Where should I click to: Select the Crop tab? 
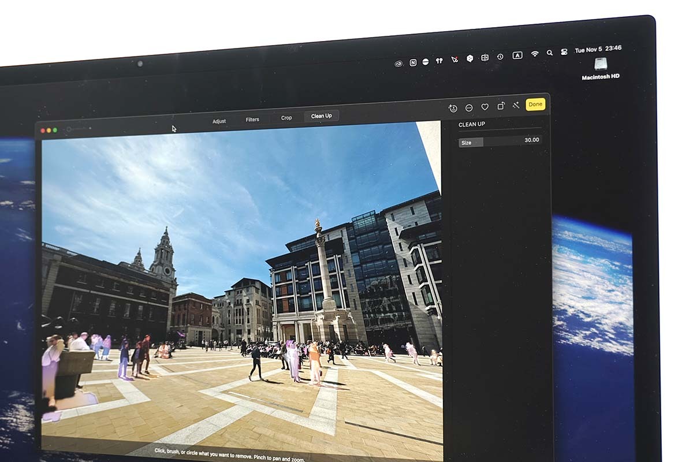[286, 118]
